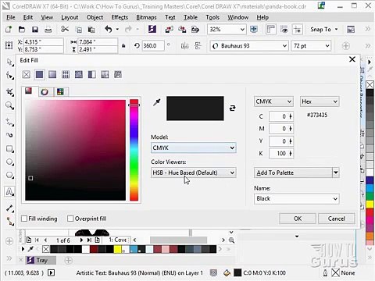Enable the Overprint fill checkbox
This screenshot has height=281, width=375.
(x=70, y=219)
